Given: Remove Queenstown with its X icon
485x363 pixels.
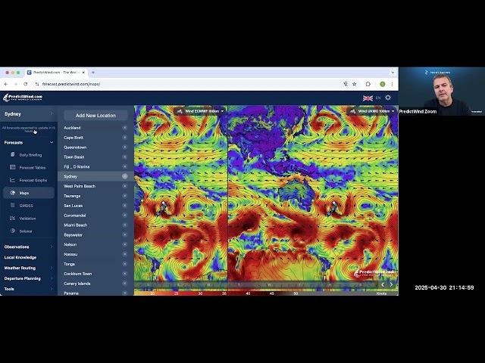Looking at the screenshot, I should (x=124, y=147).
